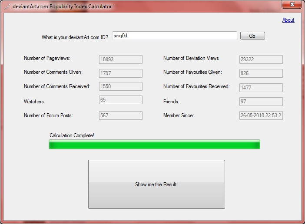The height and width of the screenshot is (224, 305).
Task: Click the app icon in title bar
Action: tap(7, 7)
